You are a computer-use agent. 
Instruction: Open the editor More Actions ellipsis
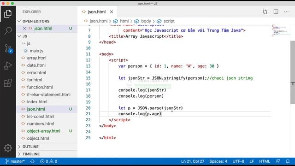tap(286, 12)
